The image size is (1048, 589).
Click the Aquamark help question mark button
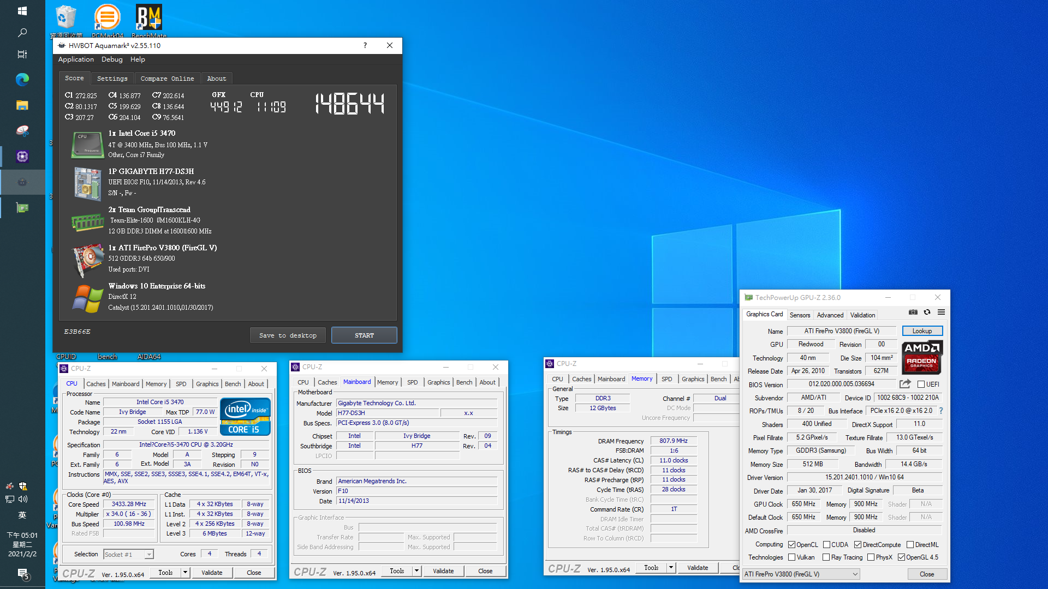365,45
